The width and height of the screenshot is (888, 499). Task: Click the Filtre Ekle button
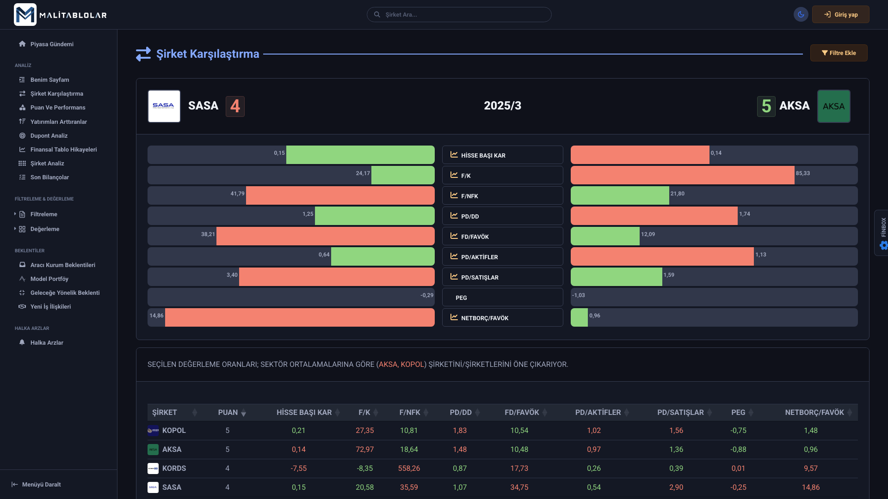[839, 53]
